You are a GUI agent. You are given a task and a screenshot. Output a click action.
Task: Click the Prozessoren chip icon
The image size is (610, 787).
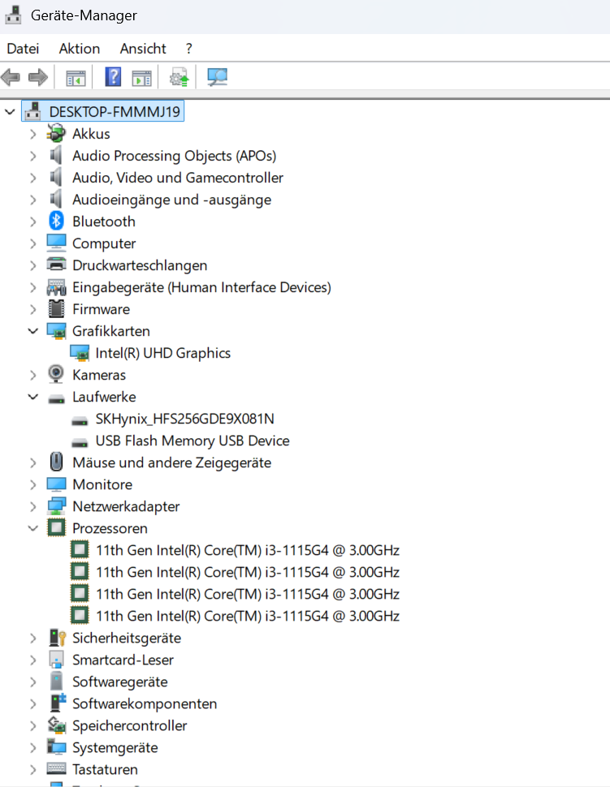[56, 527]
